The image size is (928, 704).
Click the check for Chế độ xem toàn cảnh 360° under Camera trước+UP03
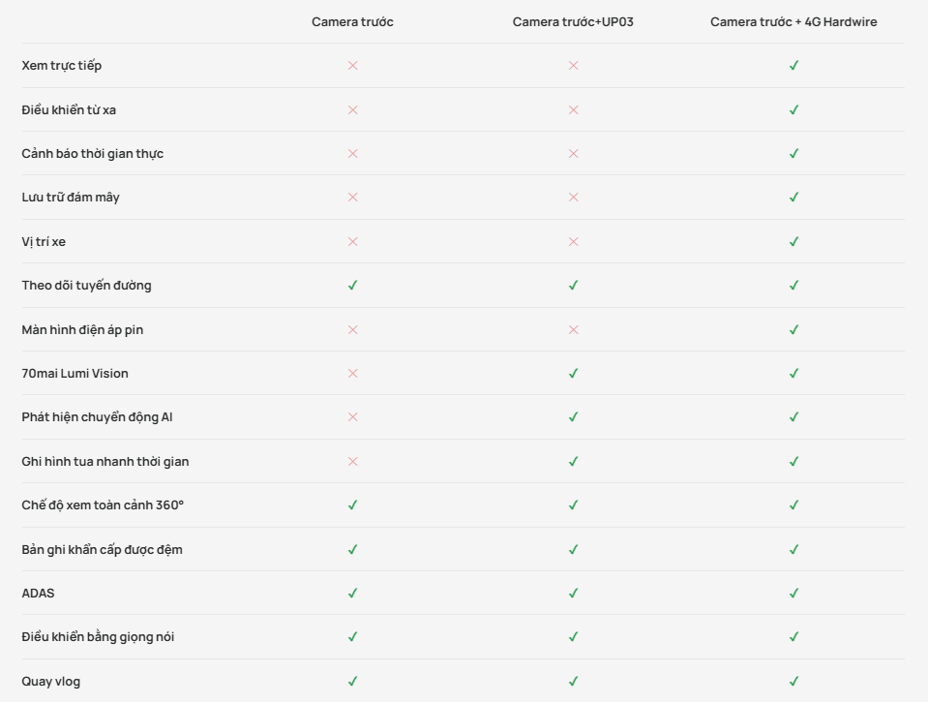(x=574, y=505)
